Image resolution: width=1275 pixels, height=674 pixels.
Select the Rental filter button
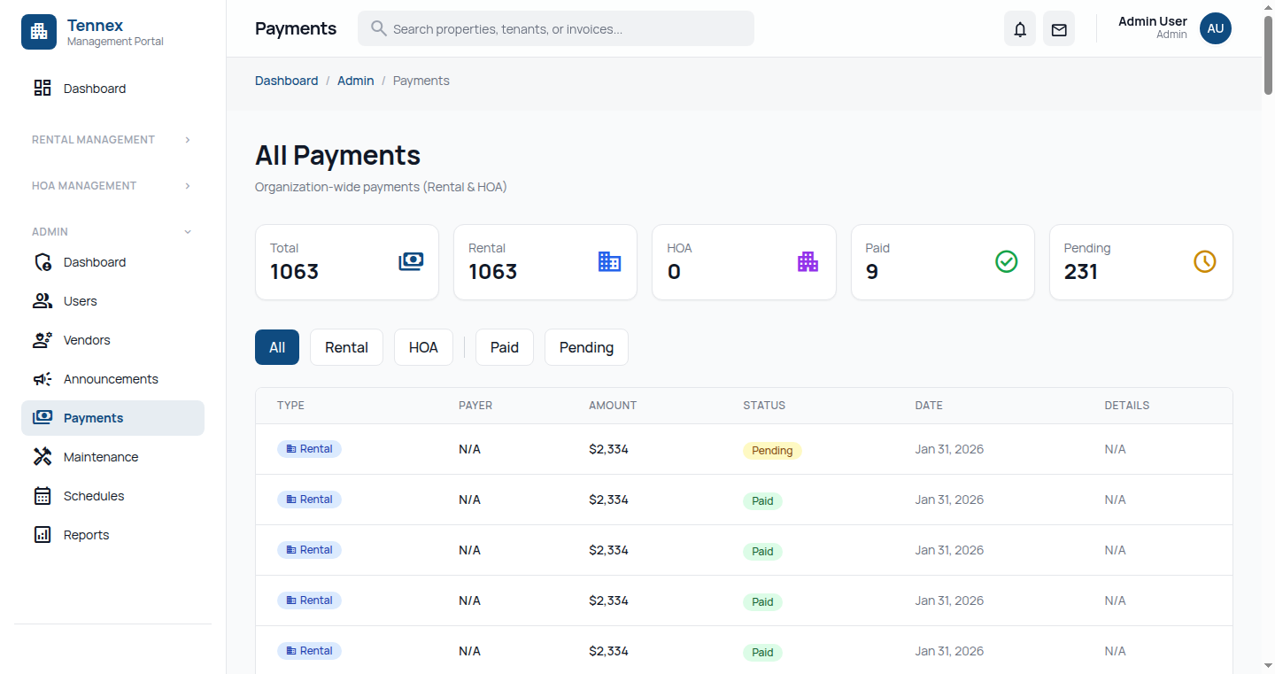[x=345, y=347]
